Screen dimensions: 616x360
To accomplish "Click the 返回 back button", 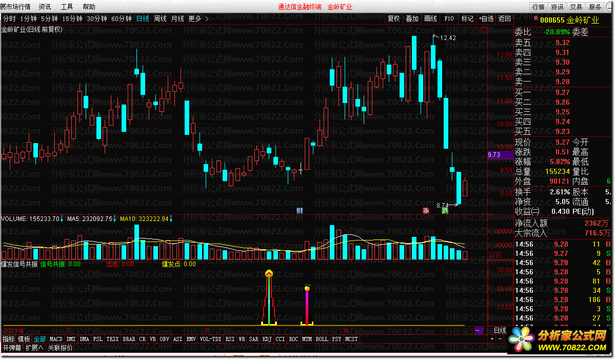I will coord(505,18).
